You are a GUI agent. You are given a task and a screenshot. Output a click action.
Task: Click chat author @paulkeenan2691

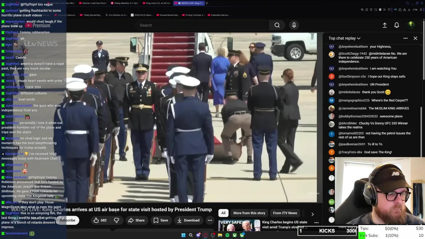coord(352,144)
